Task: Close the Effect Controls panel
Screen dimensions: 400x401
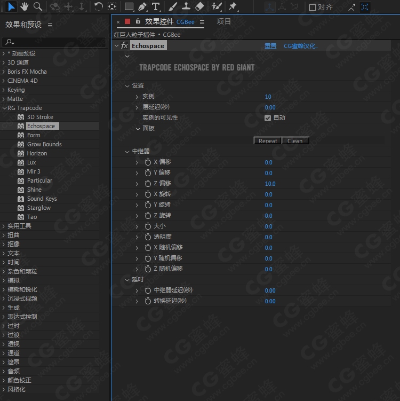Action: [118, 22]
